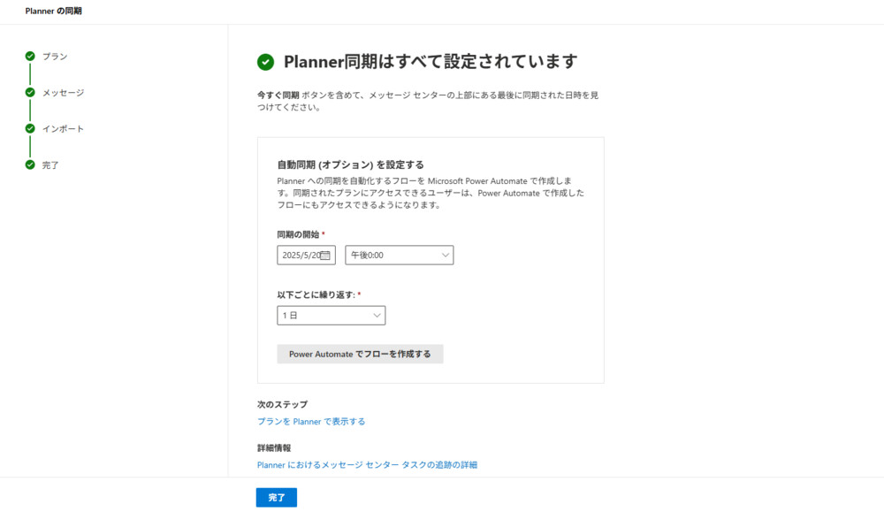Open the calendar picker icon in date field
Image resolution: width=884 pixels, height=512 pixels.
click(325, 256)
